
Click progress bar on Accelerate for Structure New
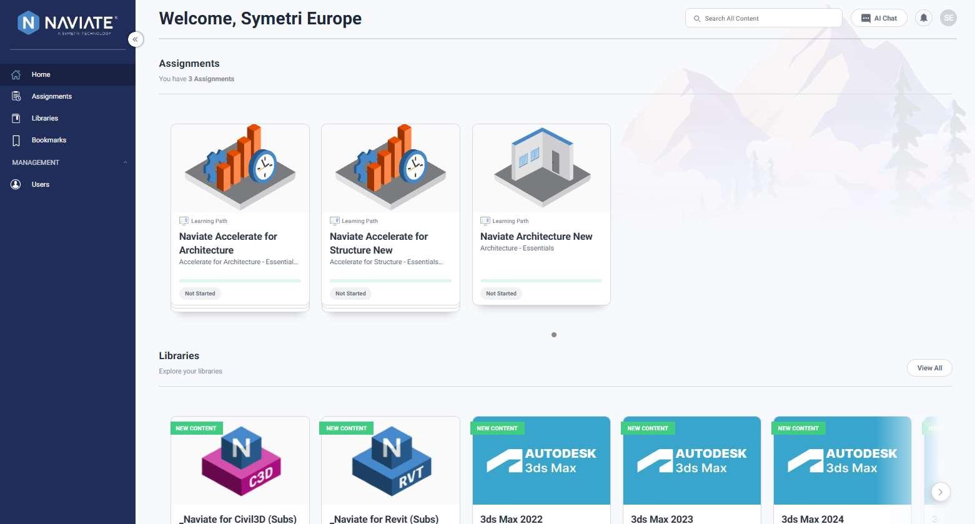[390, 281]
